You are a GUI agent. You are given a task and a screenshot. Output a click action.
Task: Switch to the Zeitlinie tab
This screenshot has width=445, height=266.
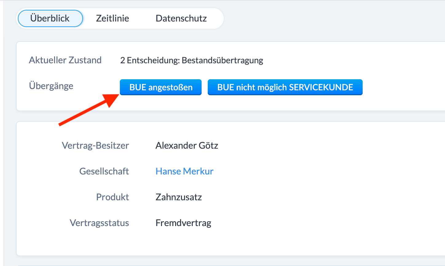(112, 18)
